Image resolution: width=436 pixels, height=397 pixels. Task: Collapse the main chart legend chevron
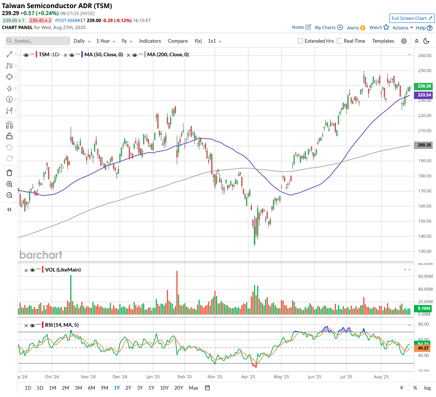click(x=409, y=54)
